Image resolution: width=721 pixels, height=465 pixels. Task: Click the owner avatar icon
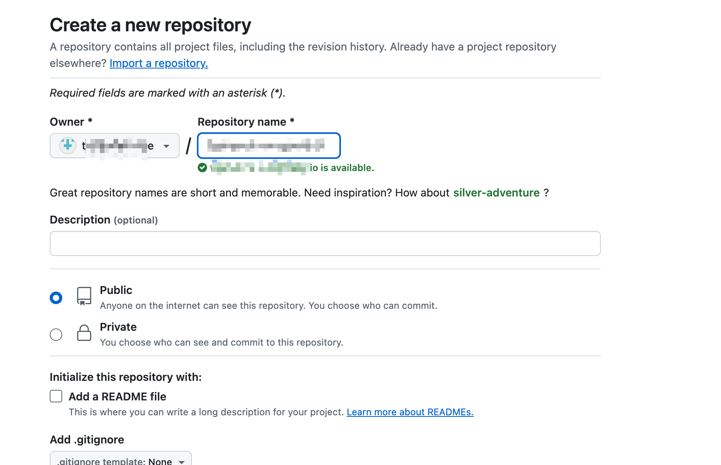click(x=68, y=146)
